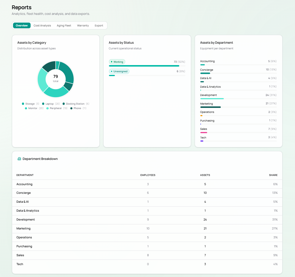Click the Docking Station legend dot

click(x=64, y=104)
